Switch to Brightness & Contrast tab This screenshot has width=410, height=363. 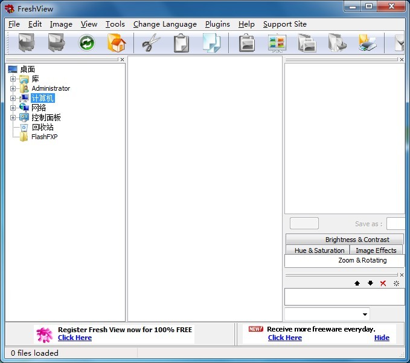pos(345,240)
